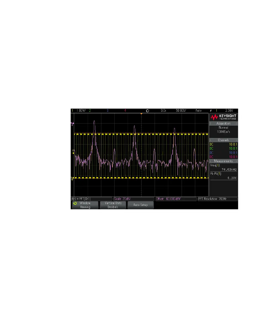This screenshot has width=277, height=332.
Task: Click the rising edge trigger icon
Action: [x=211, y=110]
